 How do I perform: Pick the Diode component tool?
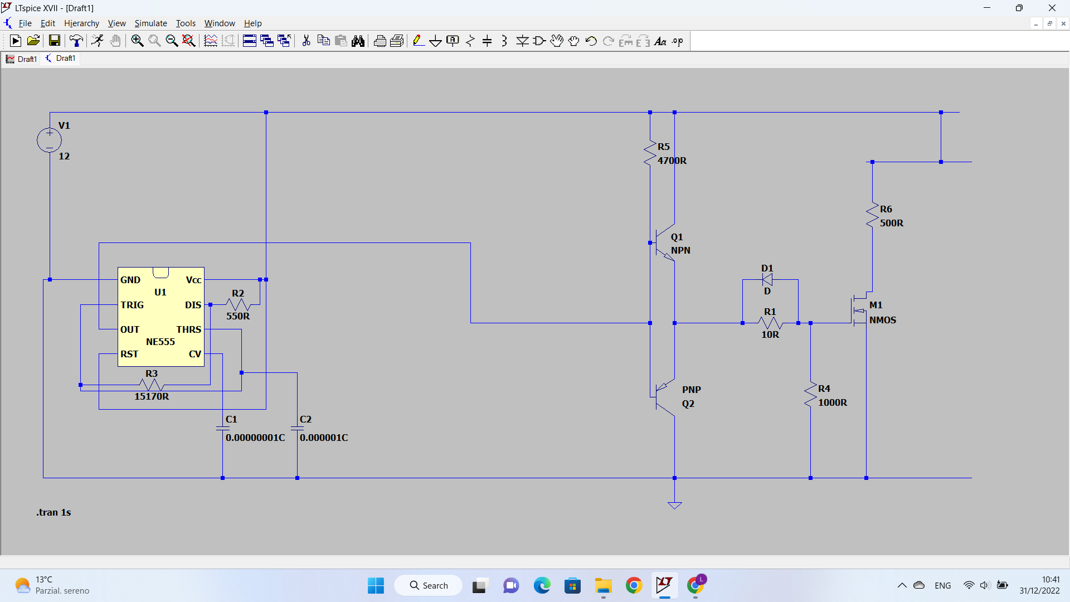click(522, 41)
